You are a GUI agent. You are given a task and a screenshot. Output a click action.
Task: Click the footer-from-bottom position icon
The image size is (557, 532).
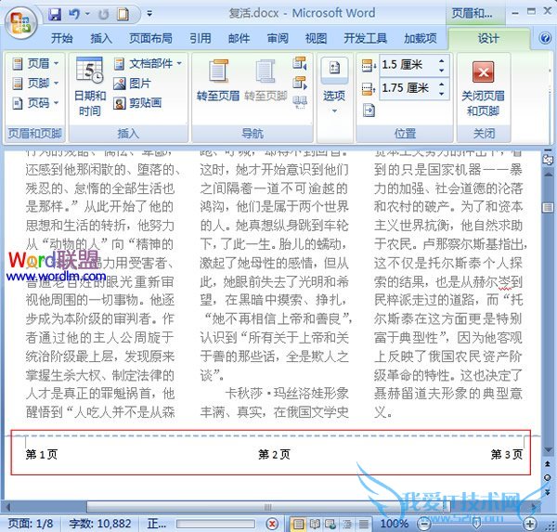[369, 88]
